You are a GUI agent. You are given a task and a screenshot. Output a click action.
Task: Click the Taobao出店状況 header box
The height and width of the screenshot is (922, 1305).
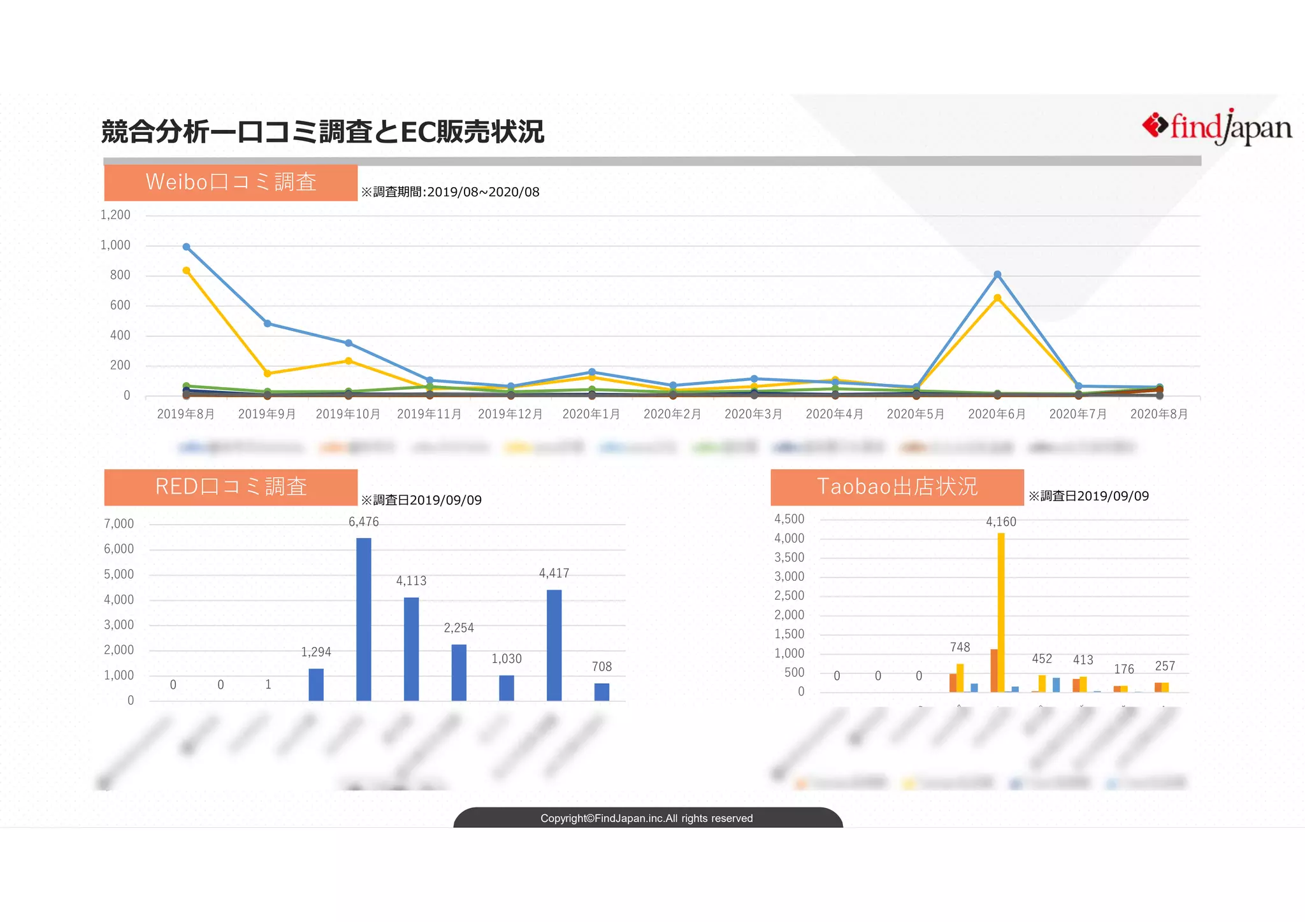[897, 487]
